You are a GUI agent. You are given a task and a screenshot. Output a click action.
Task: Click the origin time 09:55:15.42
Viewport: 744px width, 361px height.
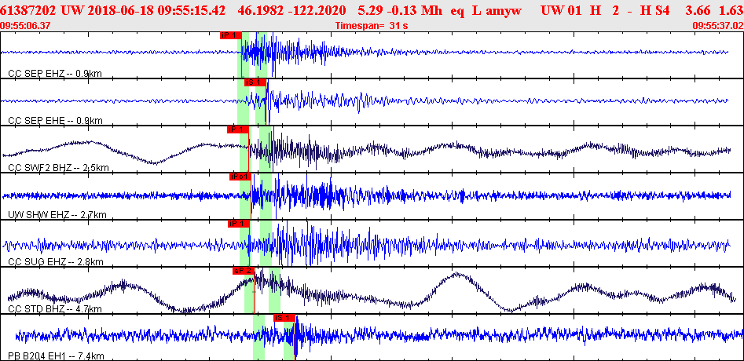(182, 11)
